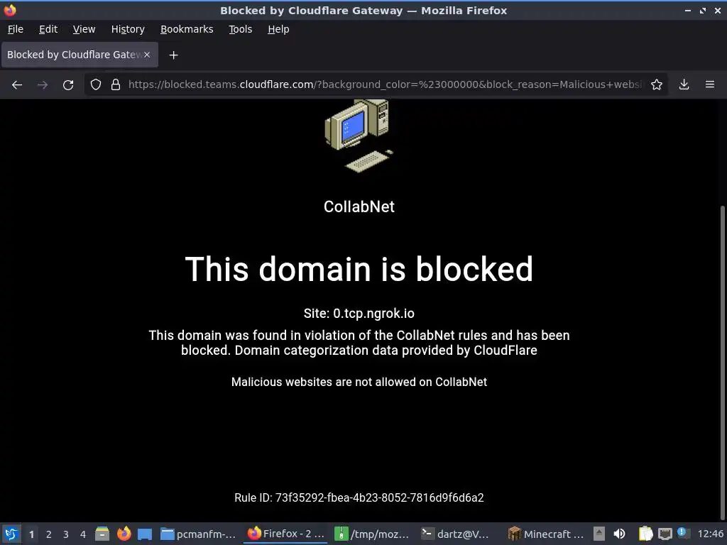Image resolution: width=727 pixels, height=545 pixels.
Task: Open a new tab with plus button
Action: pos(173,55)
